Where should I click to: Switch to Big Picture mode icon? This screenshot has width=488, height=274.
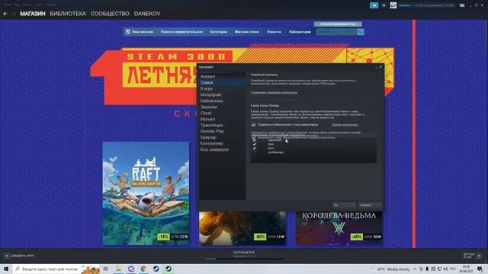[x=462, y=5]
